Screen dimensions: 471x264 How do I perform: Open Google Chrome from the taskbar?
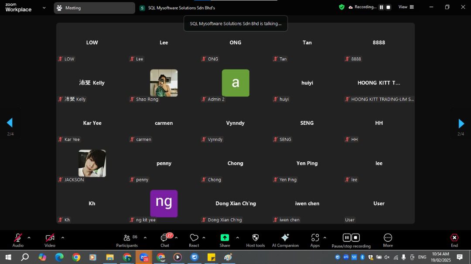(x=76, y=257)
